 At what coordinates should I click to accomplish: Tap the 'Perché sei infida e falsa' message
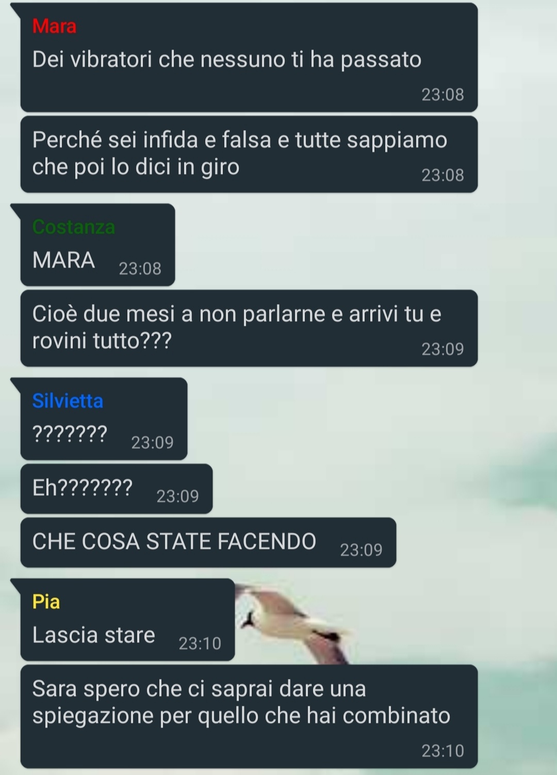tap(249, 154)
